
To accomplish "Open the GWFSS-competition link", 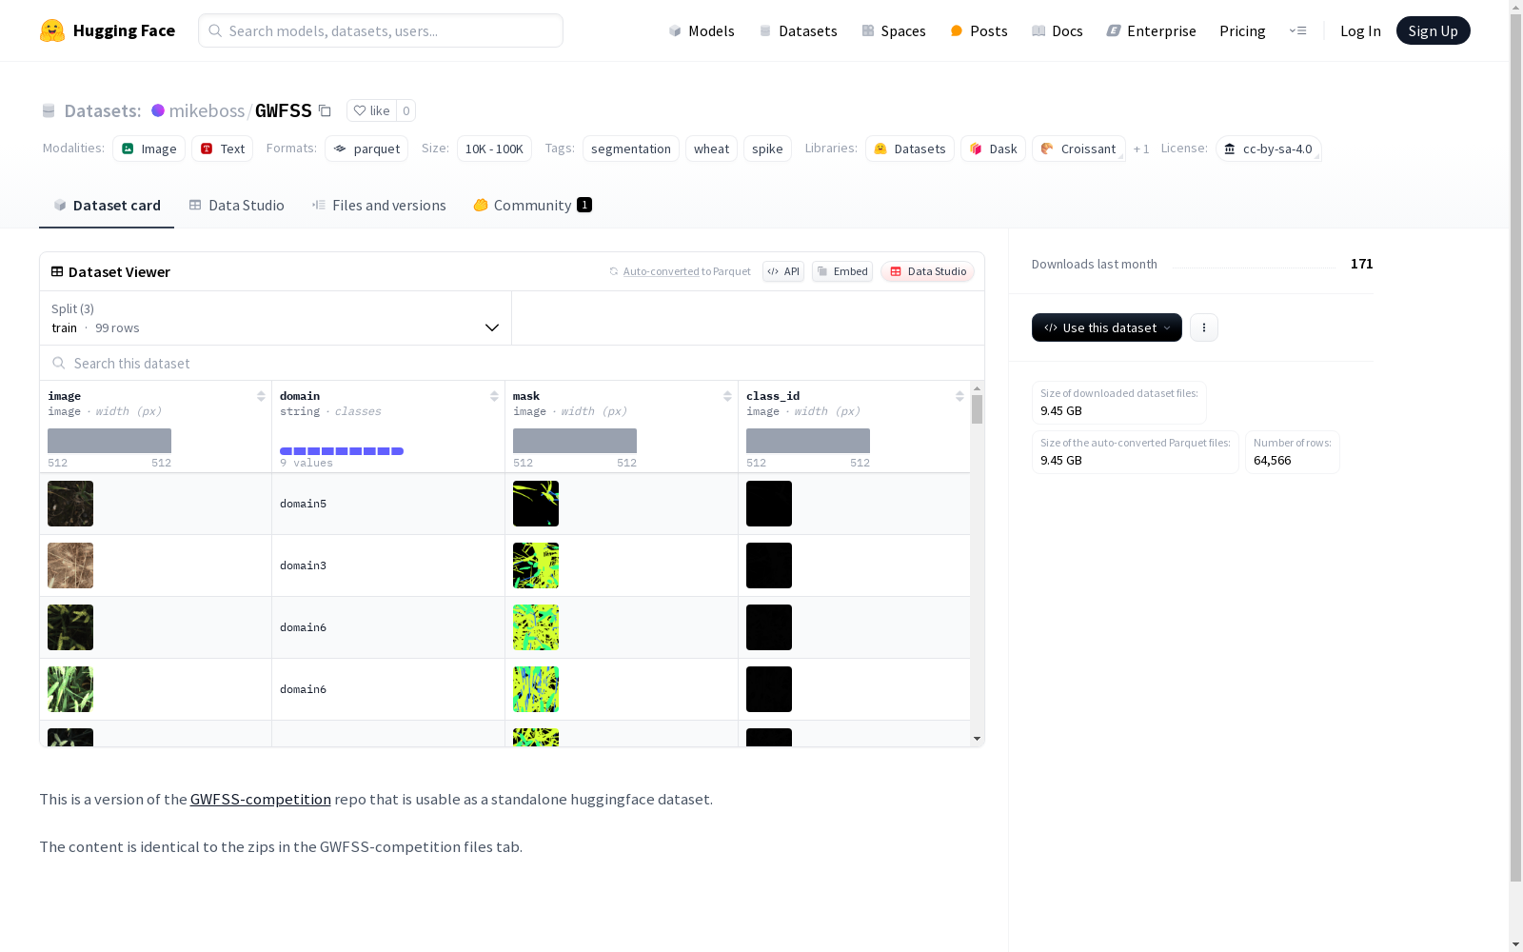I will coord(261,799).
